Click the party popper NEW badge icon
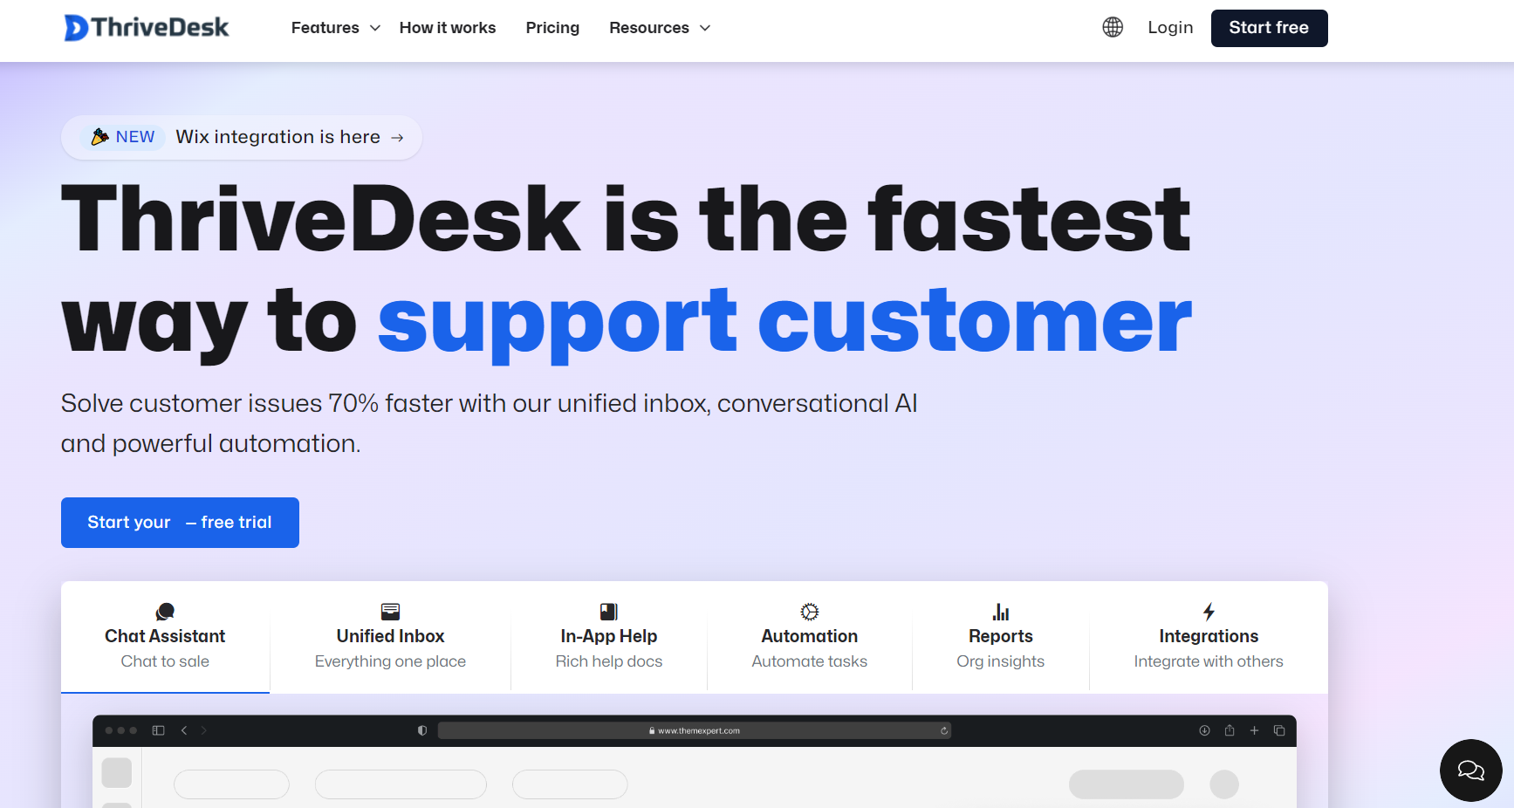This screenshot has width=1514, height=808. pos(100,137)
